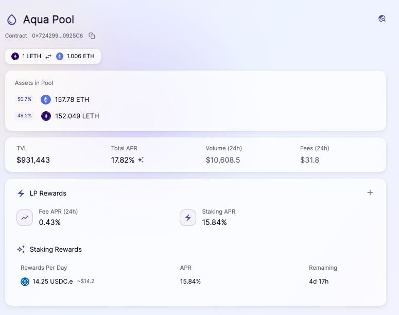The image size is (399, 315).
Task: Open the block explorer globe search icon
Action: pos(381,19)
